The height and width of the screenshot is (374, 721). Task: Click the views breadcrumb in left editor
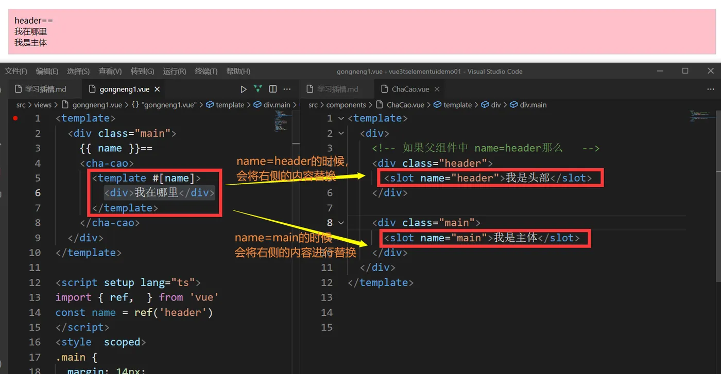43,104
